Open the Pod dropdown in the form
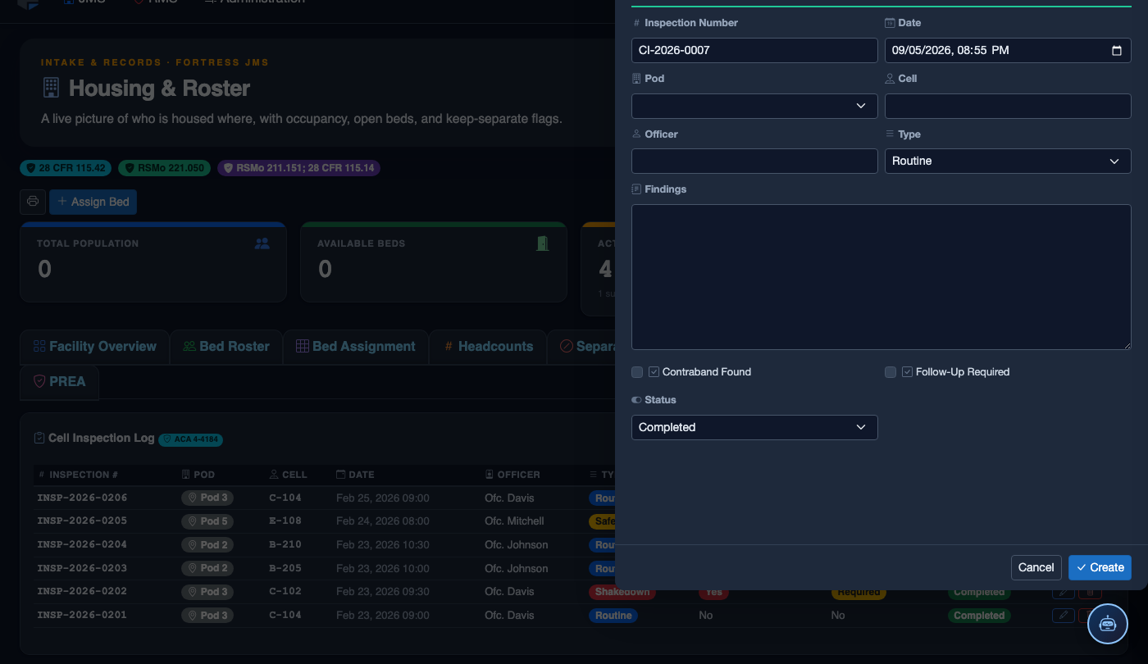 (x=754, y=106)
